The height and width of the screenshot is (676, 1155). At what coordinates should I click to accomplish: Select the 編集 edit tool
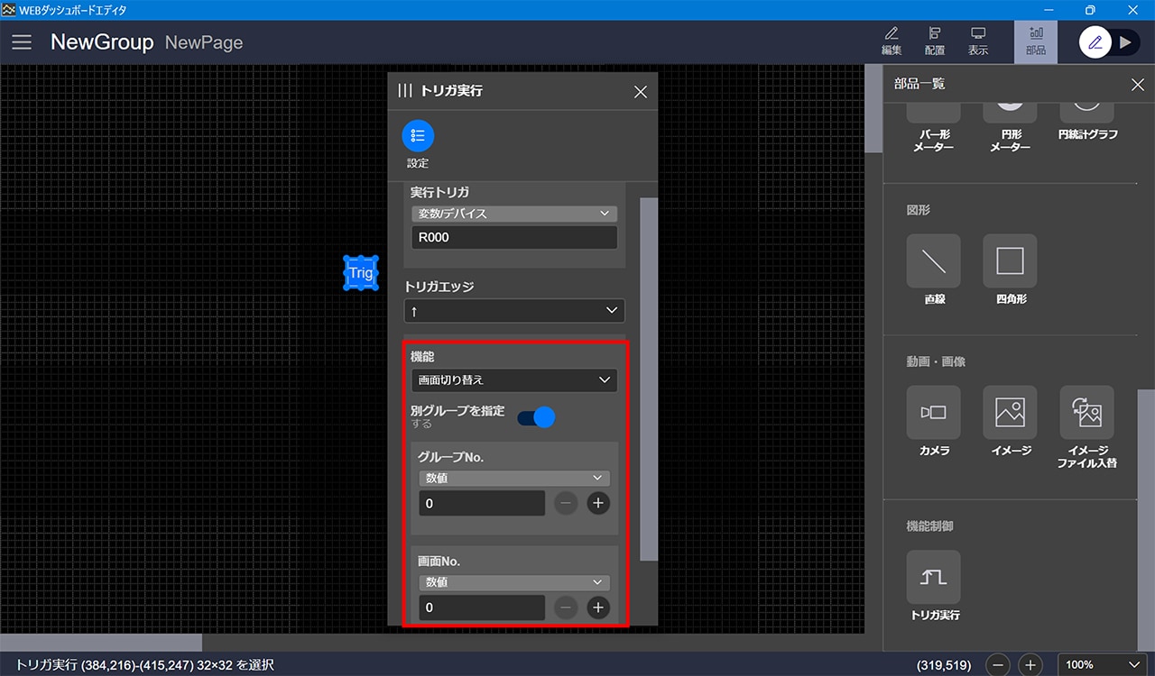coord(891,41)
